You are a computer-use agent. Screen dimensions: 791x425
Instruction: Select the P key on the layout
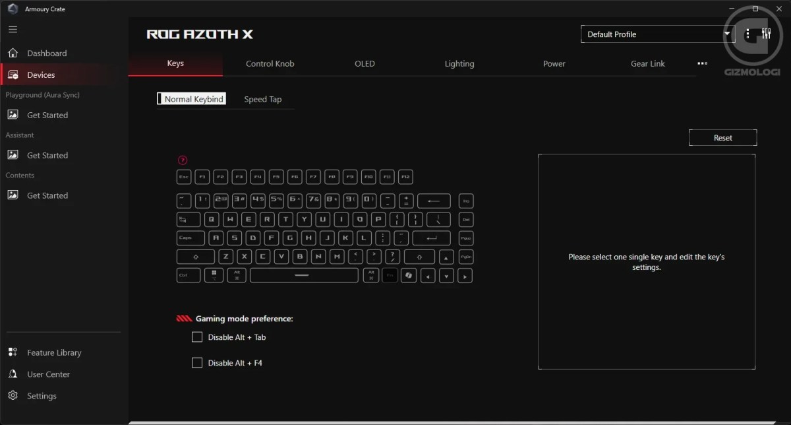(379, 220)
